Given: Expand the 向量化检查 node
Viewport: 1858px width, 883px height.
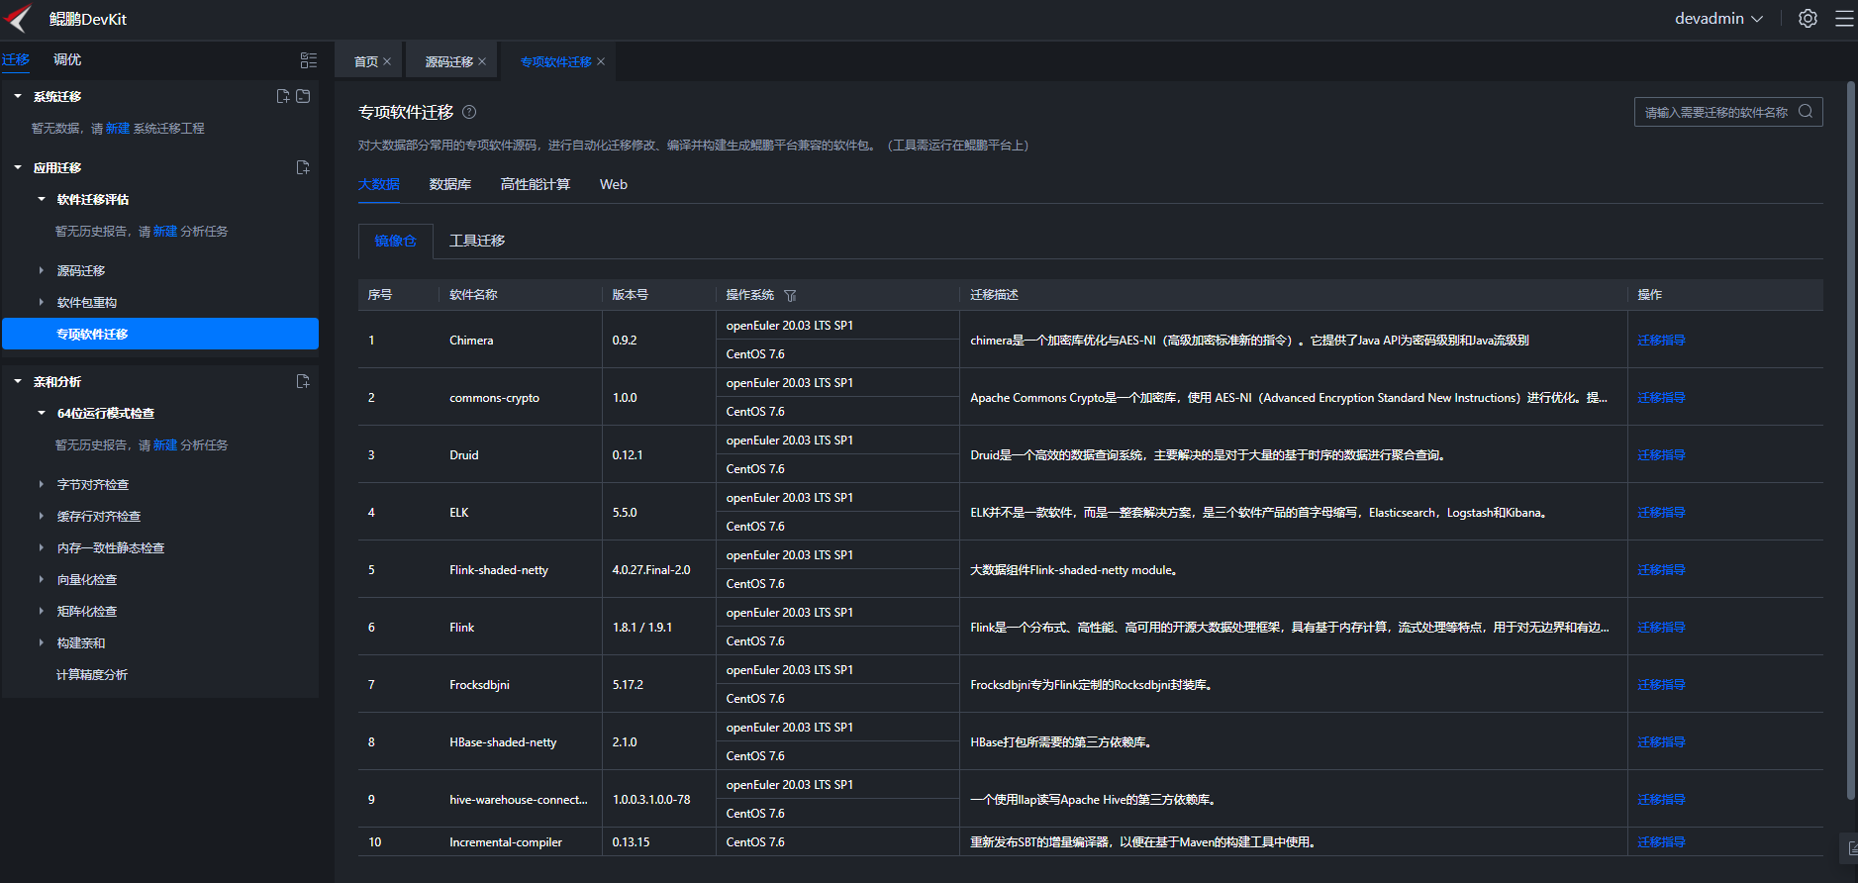Looking at the screenshot, I should (42, 579).
